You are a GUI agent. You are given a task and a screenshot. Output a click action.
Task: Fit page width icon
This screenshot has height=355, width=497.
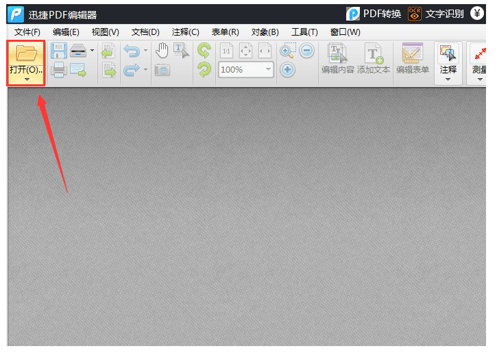pyautogui.click(x=265, y=51)
